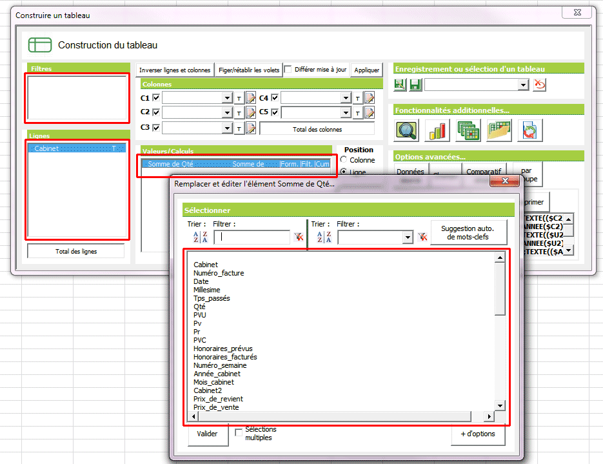Clear the filter next to the text box
Screen dimensions: 603x464
(x=299, y=237)
